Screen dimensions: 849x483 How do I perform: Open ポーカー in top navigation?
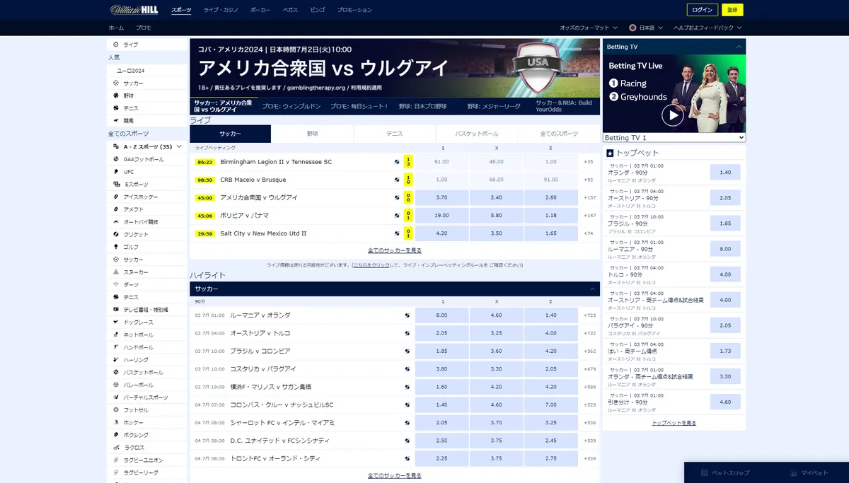260,10
